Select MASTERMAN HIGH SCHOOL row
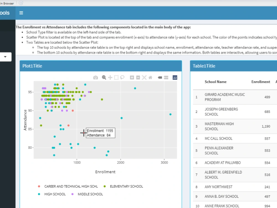Screen dimensions: 277x208 tap(235, 126)
